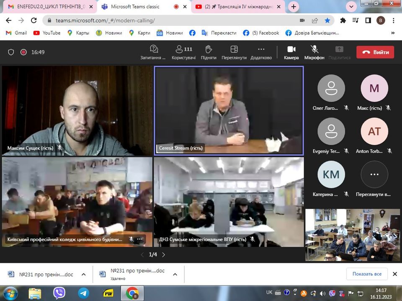Image resolution: width=402 pixels, height=301 pixels.
Task: Leave the meeting with Вийти button
Action: [375, 52]
